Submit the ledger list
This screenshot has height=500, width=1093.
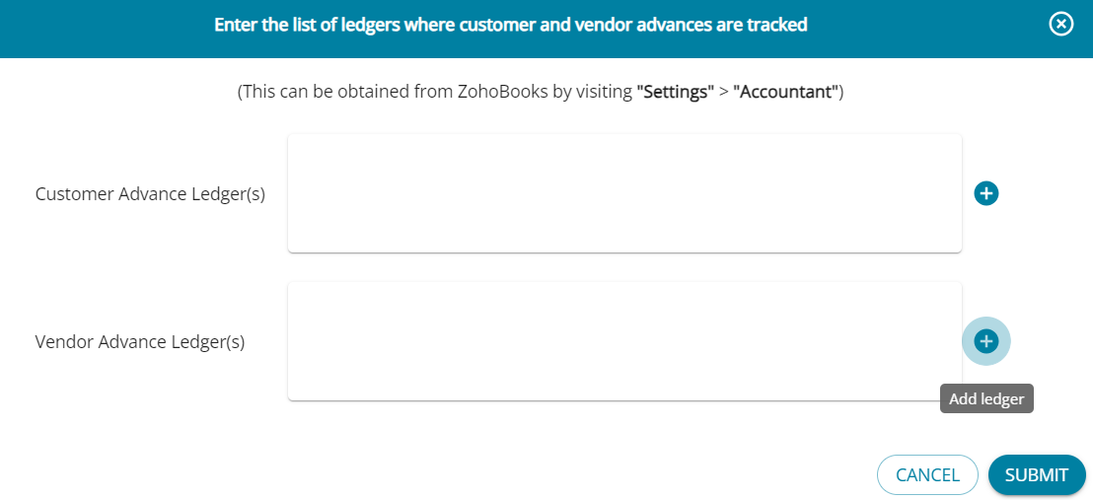(1036, 474)
